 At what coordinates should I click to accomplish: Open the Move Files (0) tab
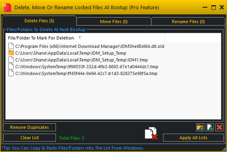point(113,22)
